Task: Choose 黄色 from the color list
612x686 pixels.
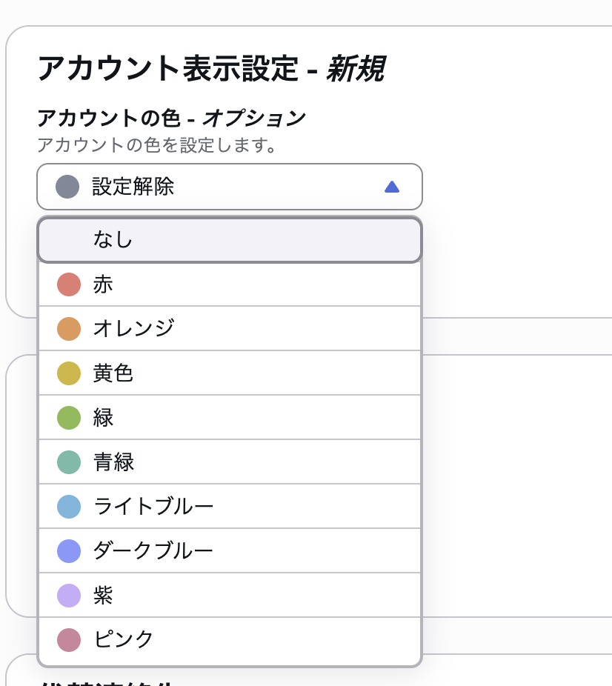Action: [230, 373]
